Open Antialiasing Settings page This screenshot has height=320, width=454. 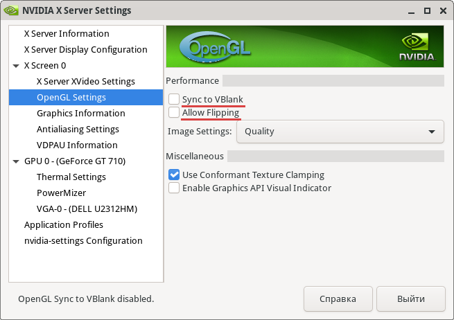pos(78,129)
